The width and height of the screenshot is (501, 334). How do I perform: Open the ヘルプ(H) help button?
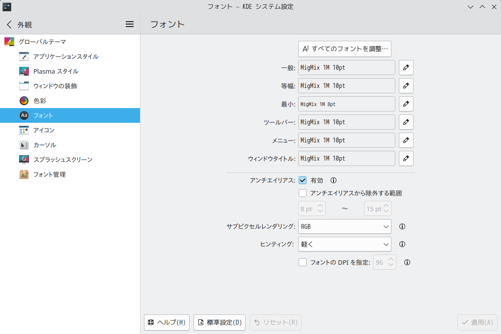pos(167,323)
